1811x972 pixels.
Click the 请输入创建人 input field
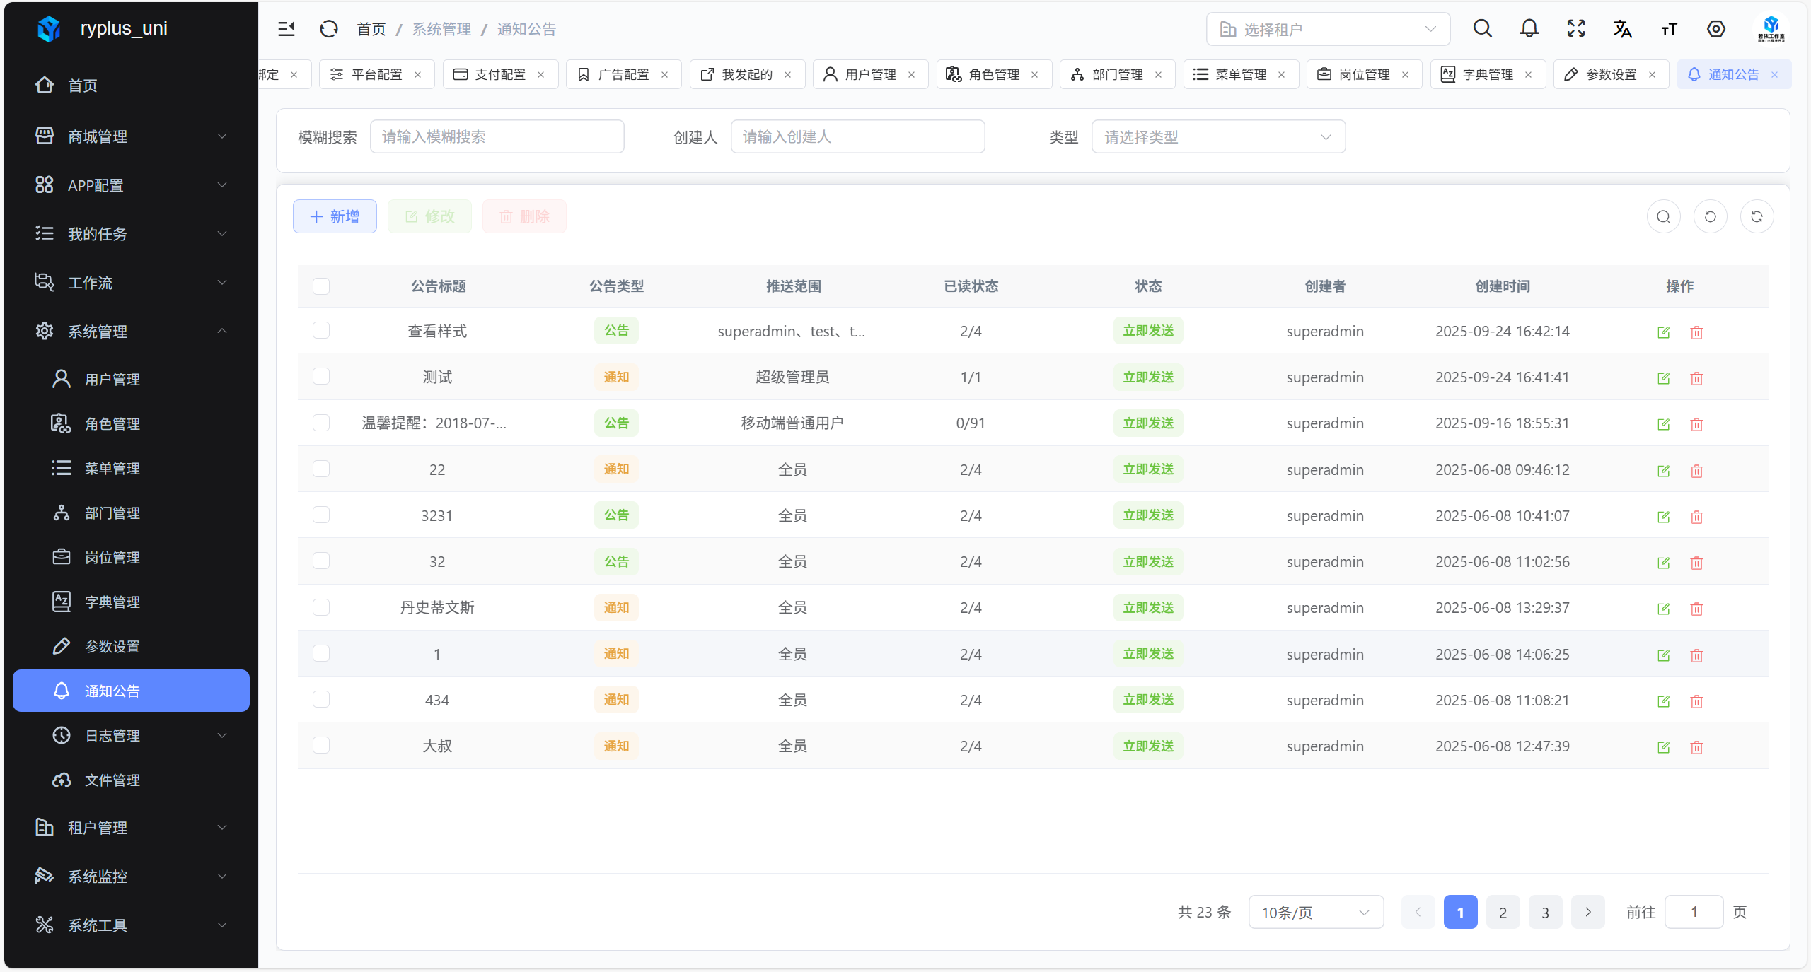click(857, 137)
